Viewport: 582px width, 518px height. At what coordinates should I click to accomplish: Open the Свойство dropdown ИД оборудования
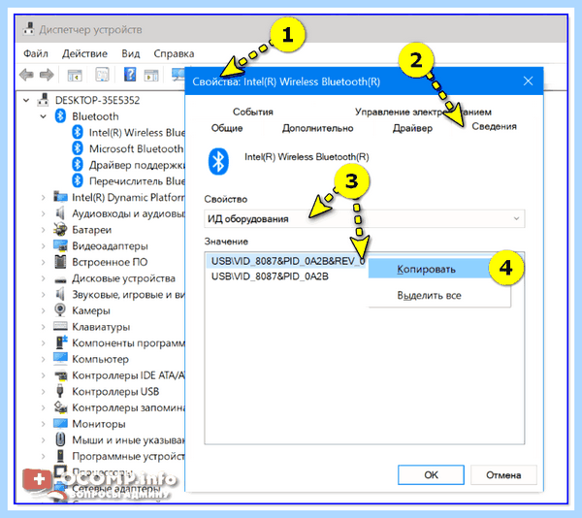[x=364, y=218]
